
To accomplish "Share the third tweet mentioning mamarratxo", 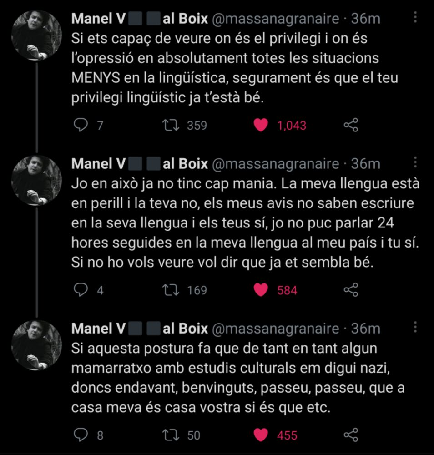I will tap(351, 435).
